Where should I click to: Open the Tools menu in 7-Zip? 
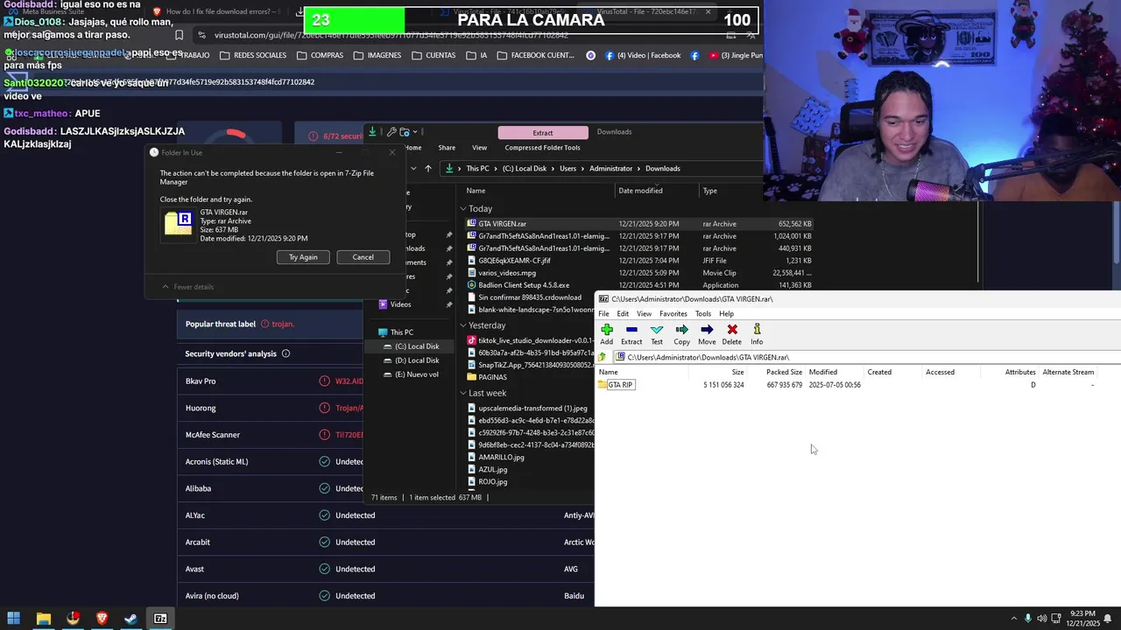[x=703, y=314]
